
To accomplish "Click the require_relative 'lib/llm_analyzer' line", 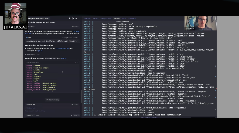I will (x=41, y=90).
